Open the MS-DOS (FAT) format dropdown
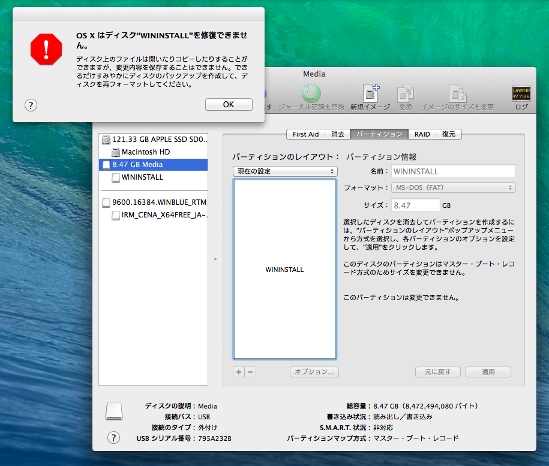The height and width of the screenshot is (466, 549). point(454,187)
